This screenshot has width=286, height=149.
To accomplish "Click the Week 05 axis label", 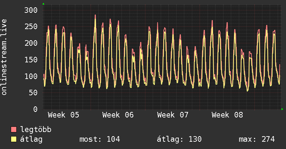I will 64,115.
